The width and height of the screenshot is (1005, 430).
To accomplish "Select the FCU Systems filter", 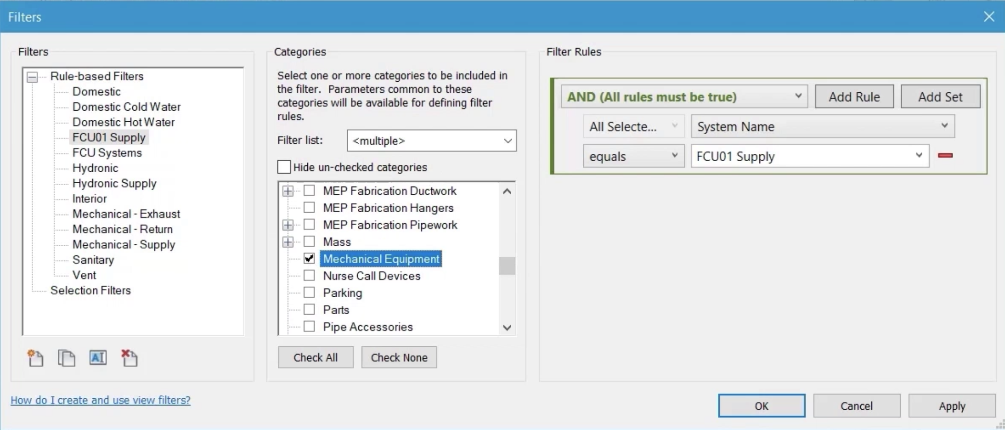I will (x=107, y=153).
